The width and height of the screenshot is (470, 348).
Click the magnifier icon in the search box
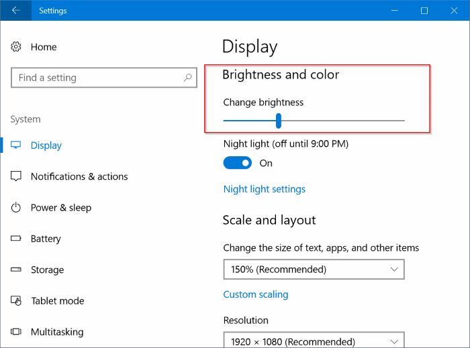(x=187, y=78)
